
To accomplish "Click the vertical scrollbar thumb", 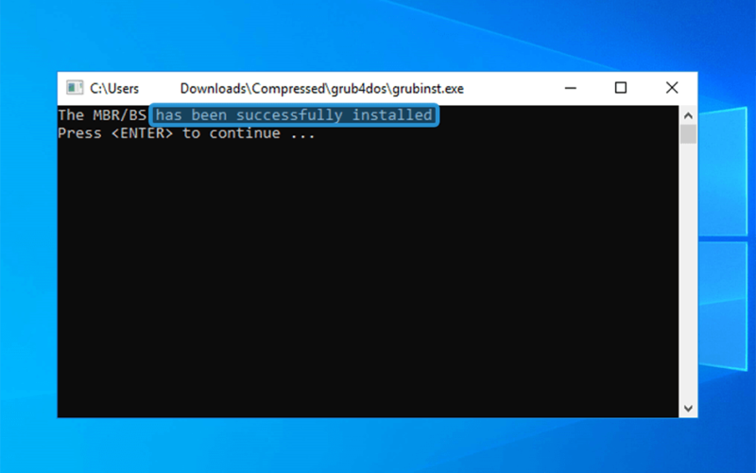I will coord(688,134).
